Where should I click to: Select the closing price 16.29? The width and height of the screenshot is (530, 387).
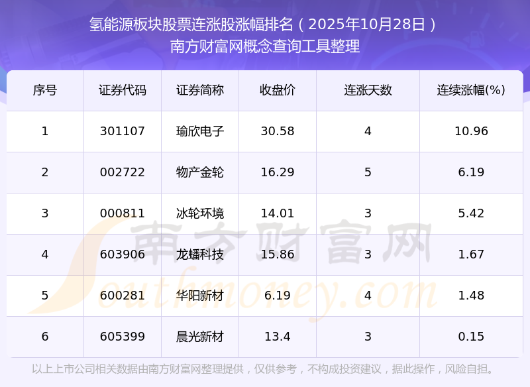coord(278,172)
